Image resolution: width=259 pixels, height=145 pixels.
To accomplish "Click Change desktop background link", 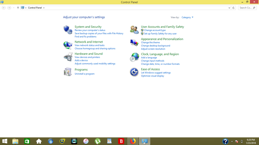I will [155, 46].
